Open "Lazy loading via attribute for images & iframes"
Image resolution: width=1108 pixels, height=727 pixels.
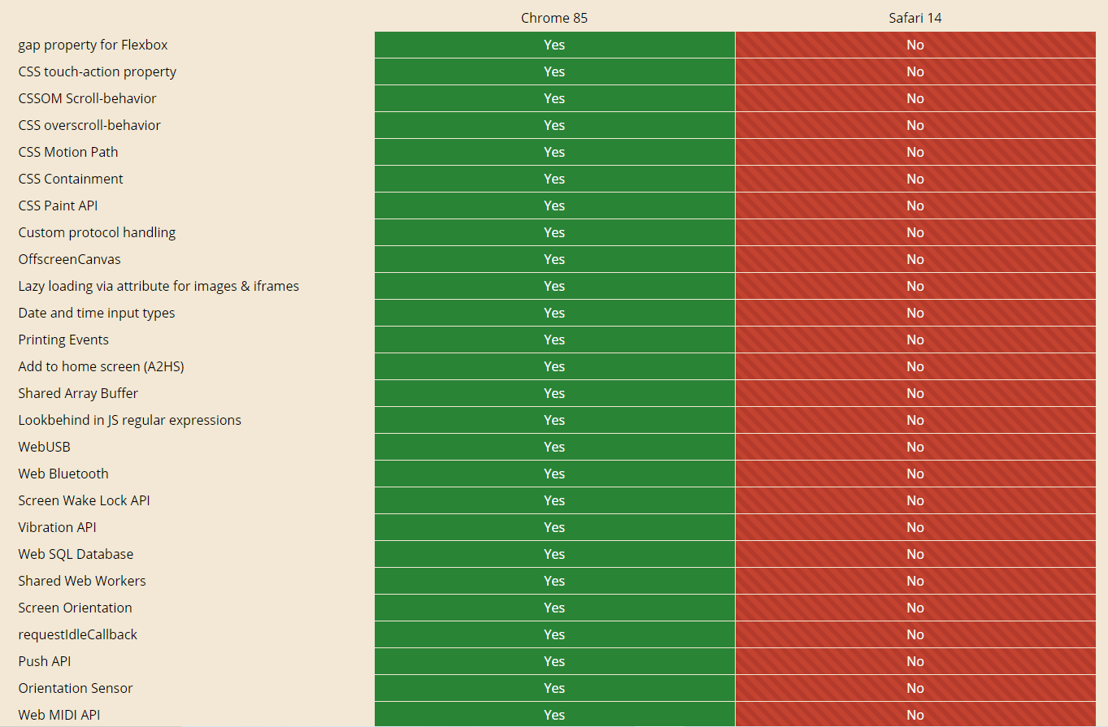pos(159,286)
